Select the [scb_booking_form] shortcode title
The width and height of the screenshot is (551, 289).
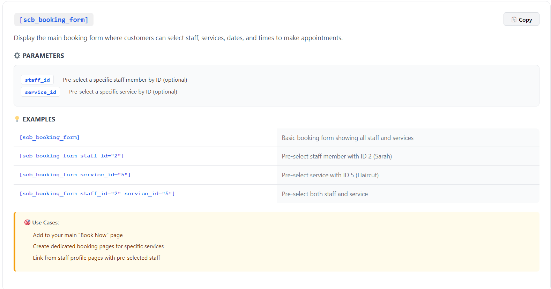(54, 20)
